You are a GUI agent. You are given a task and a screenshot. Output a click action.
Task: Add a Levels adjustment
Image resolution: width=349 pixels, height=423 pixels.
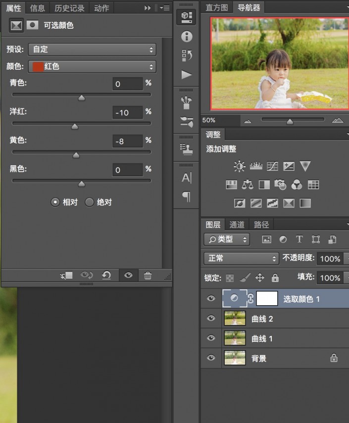(256, 166)
